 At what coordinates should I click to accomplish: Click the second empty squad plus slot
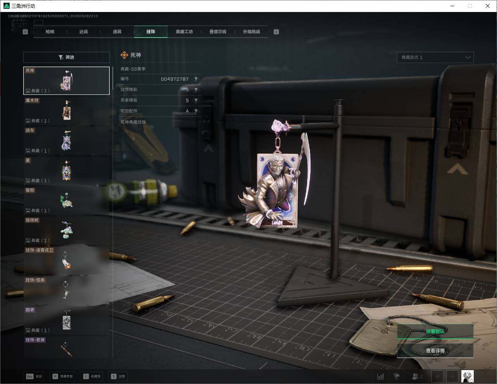click(452, 376)
